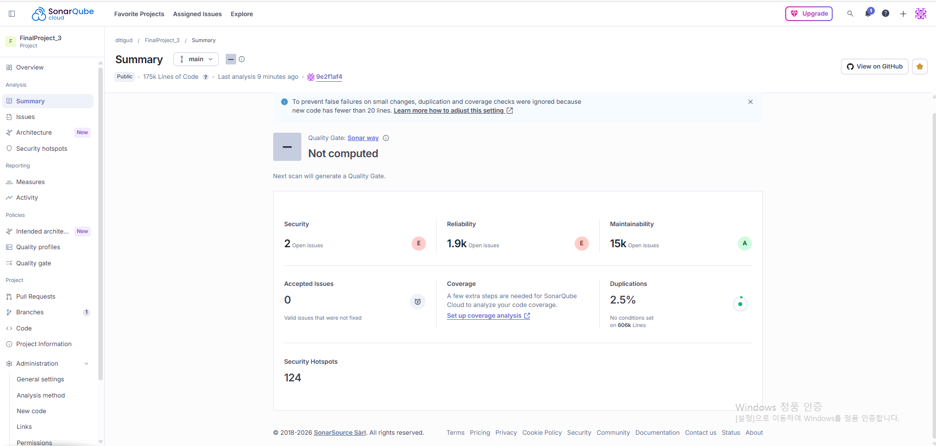Open Favorite Projects in top navigation
The width and height of the screenshot is (936, 446).
tap(139, 14)
